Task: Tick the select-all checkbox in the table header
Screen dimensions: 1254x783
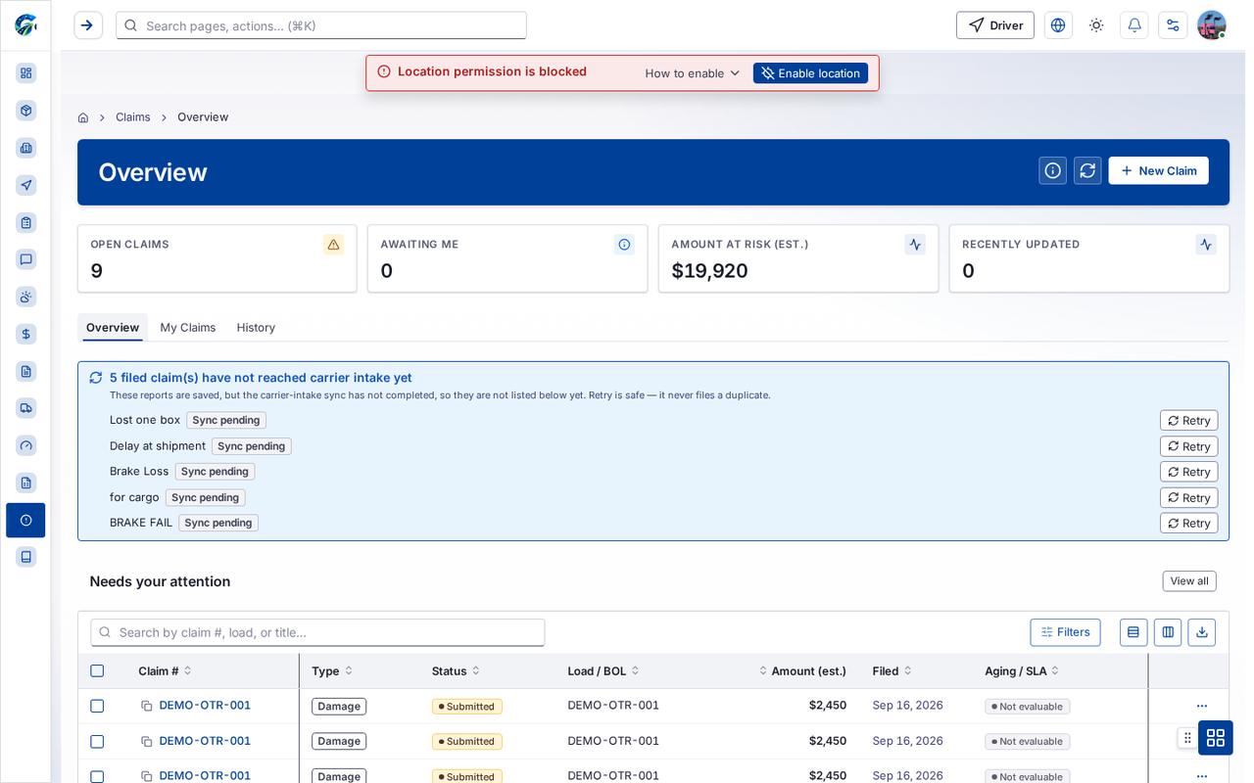Action: [x=97, y=670]
